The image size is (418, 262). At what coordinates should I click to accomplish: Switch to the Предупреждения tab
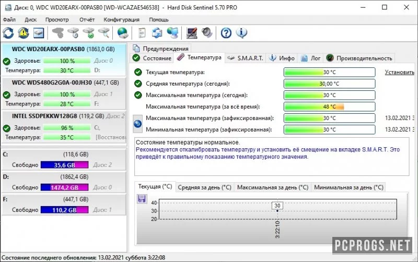tap(161, 49)
